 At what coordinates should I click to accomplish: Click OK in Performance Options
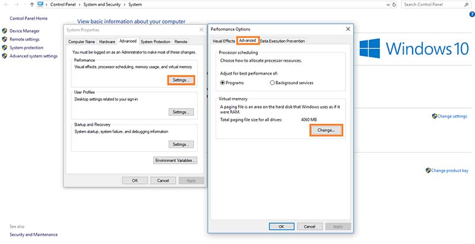[x=281, y=226]
